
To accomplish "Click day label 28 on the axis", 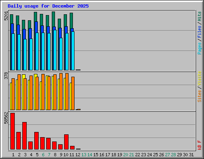I will point(173,155).
